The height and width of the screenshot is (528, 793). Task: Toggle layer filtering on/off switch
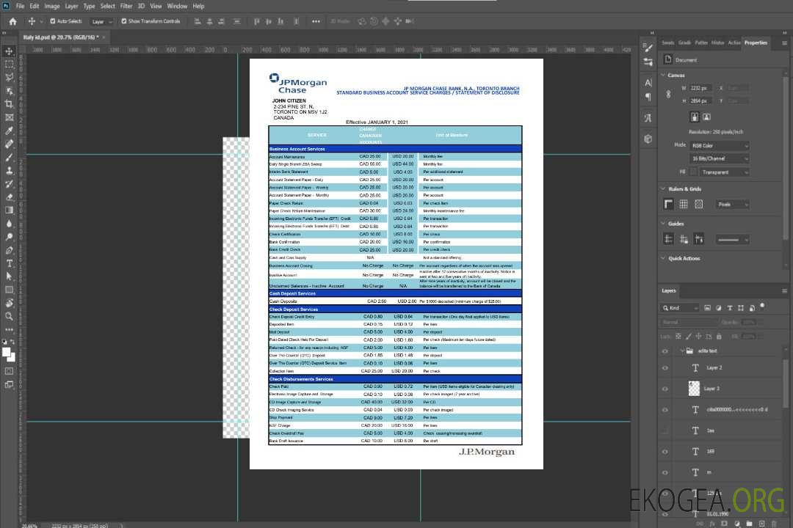click(763, 307)
